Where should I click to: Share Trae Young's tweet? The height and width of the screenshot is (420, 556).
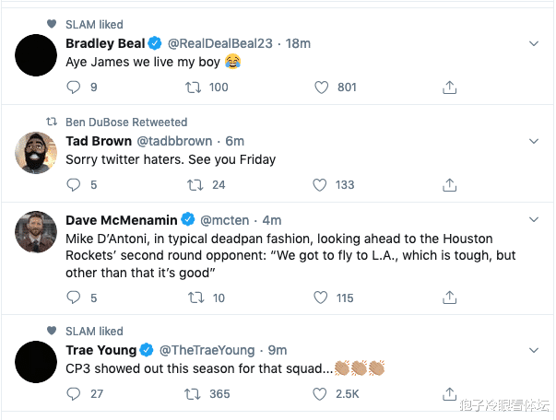pyautogui.click(x=450, y=394)
